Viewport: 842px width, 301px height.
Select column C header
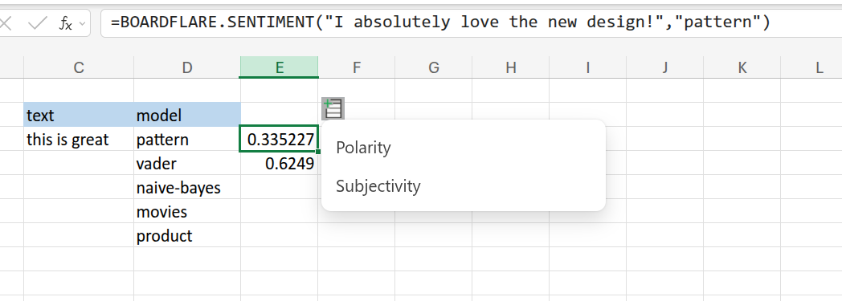coord(79,67)
